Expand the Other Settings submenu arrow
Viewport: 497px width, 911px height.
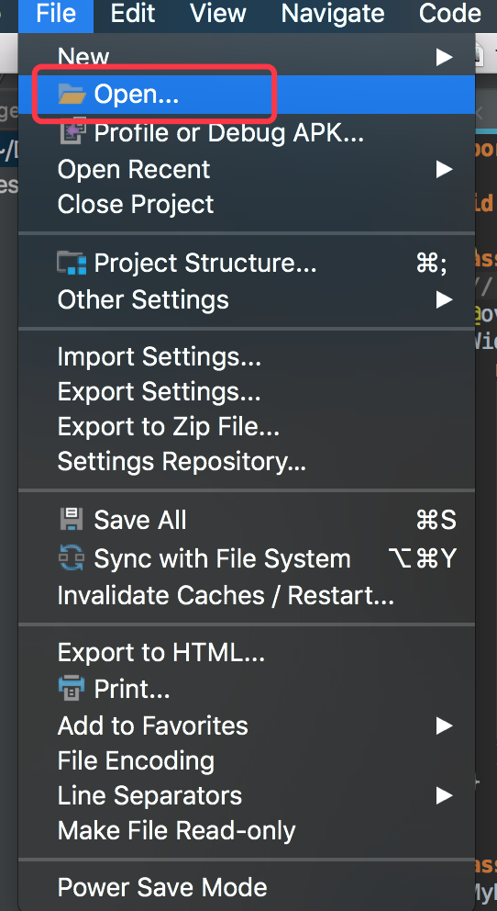tap(444, 299)
